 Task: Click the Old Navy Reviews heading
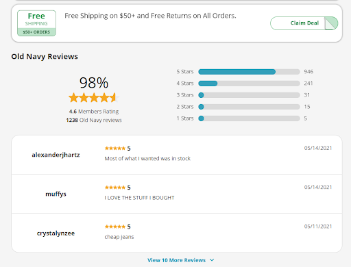[45, 56]
